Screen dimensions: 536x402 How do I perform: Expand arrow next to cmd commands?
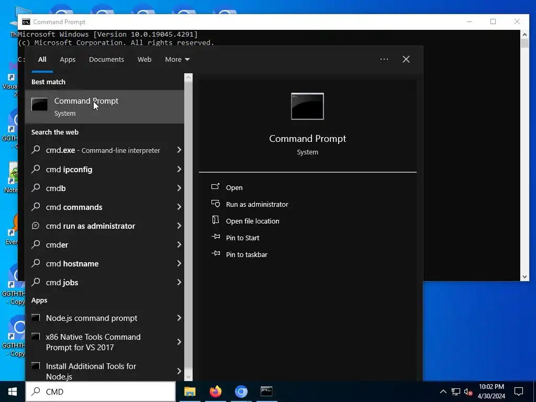[x=179, y=207]
